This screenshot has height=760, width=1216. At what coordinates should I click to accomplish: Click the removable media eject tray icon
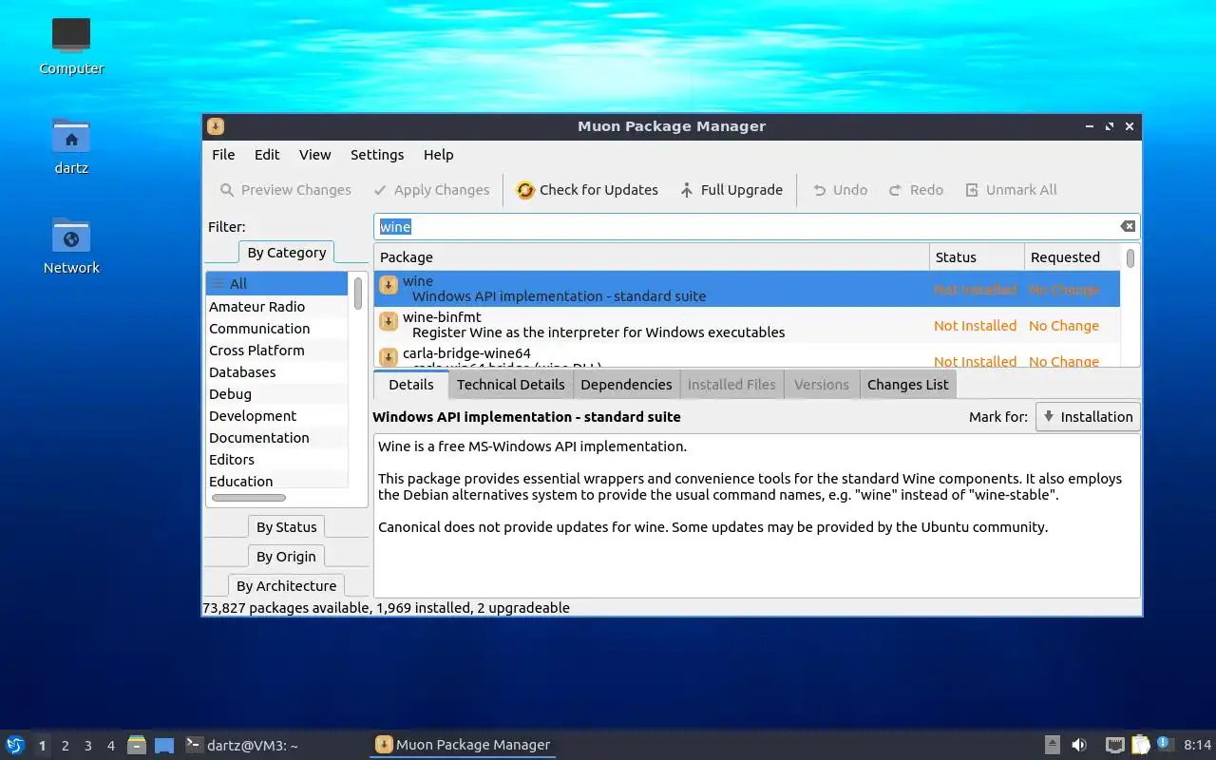pyautogui.click(x=1053, y=745)
